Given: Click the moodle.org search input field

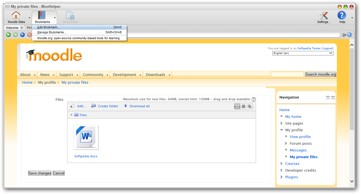Looking at the screenshot, I should coord(287,74).
